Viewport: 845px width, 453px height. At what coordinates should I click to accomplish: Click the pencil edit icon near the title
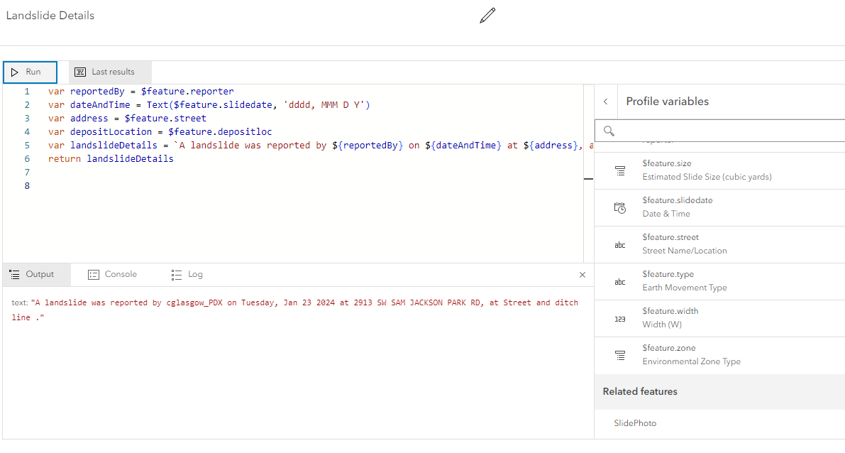pyautogui.click(x=487, y=15)
